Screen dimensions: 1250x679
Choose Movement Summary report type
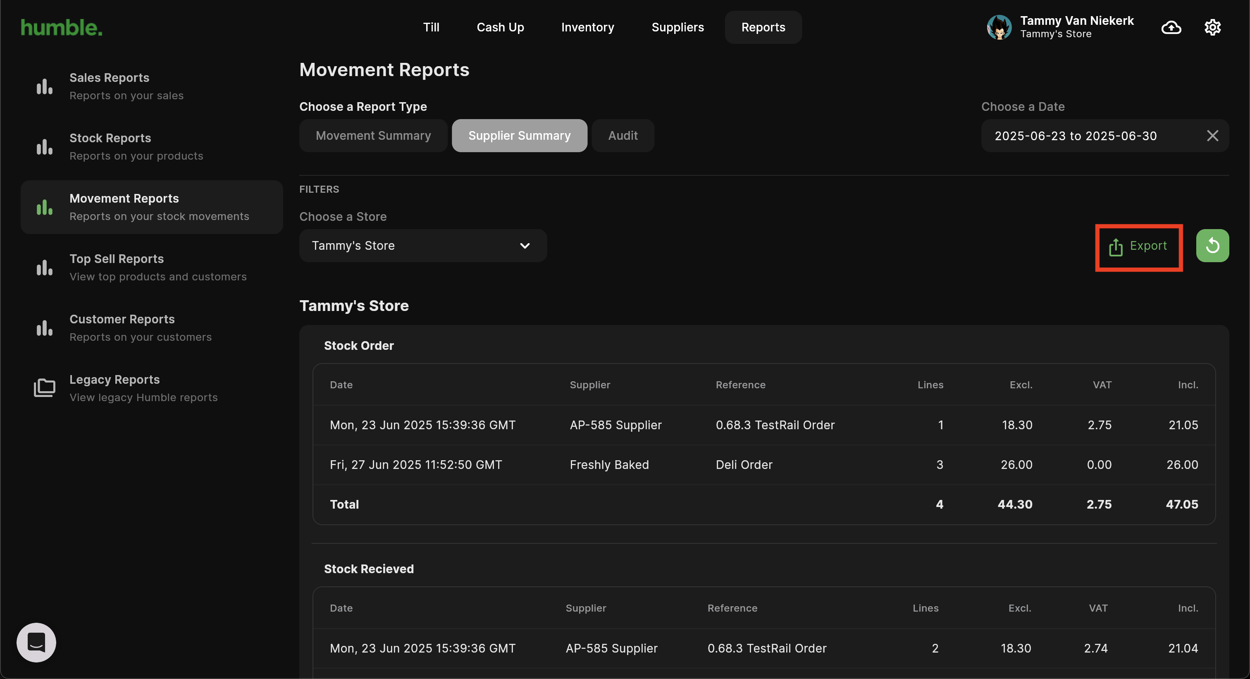373,135
